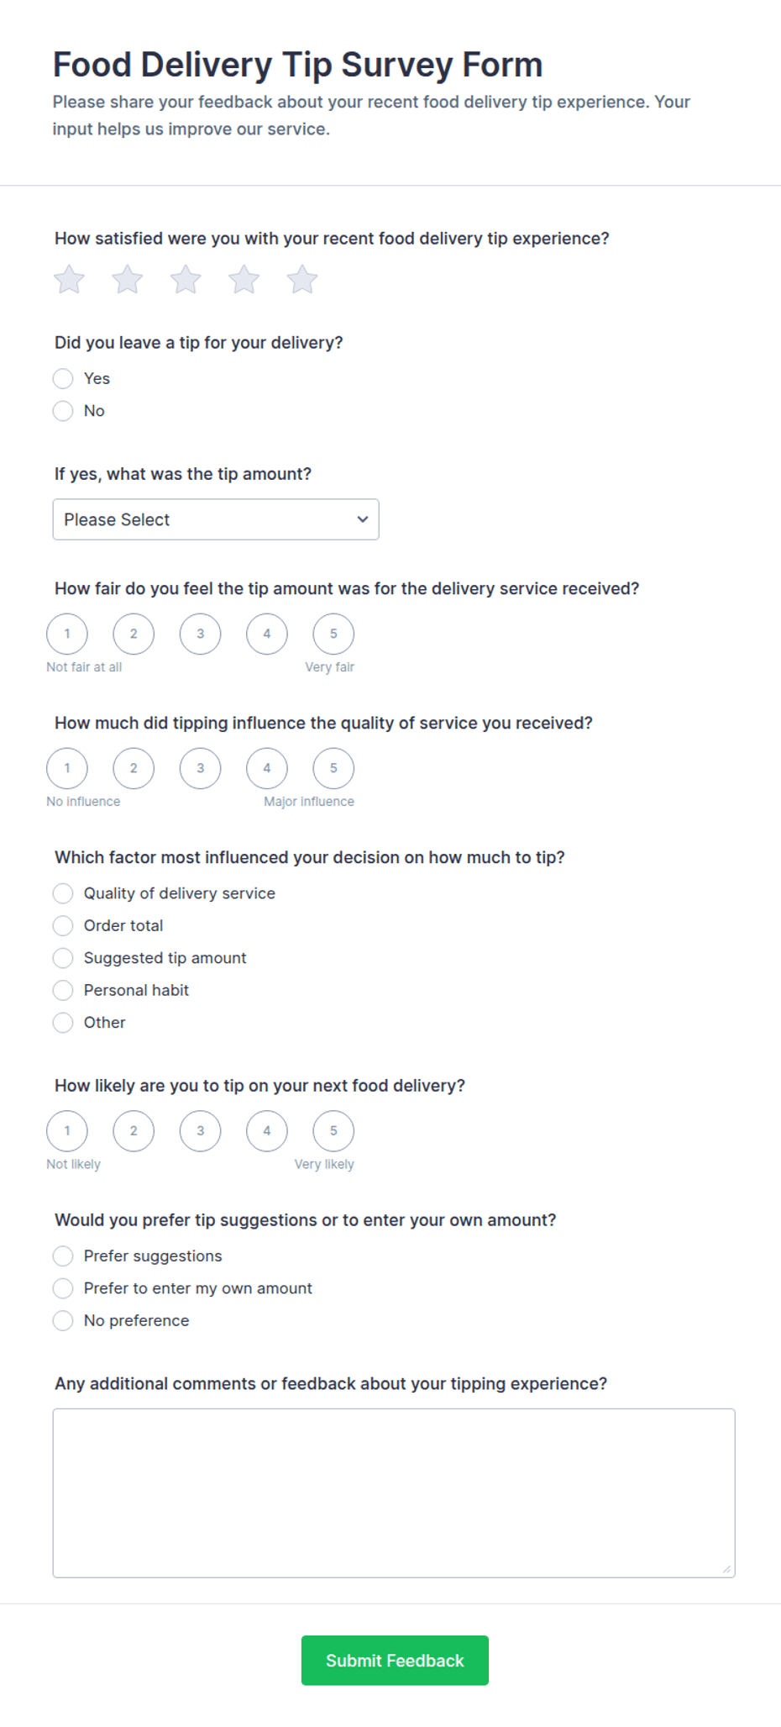Click the second satisfaction star

click(127, 279)
